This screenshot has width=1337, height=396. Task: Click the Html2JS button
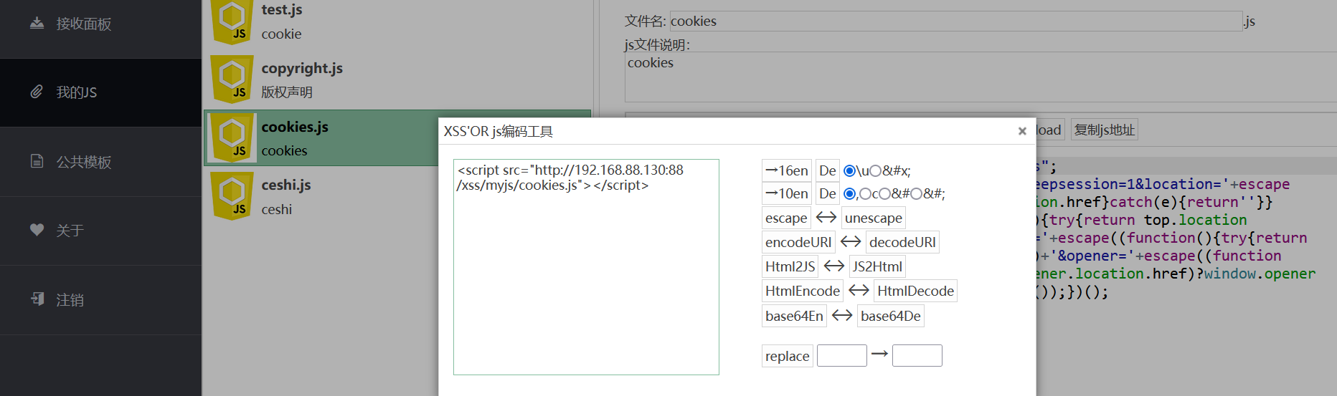[790, 266]
